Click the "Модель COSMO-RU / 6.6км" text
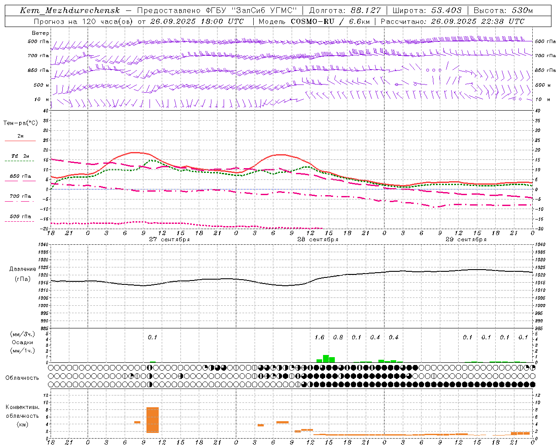This screenshot has height=446, width=558. (x=314, y=21)
